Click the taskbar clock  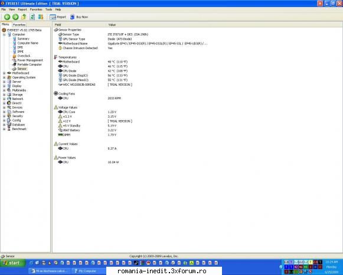coord(331,262)
